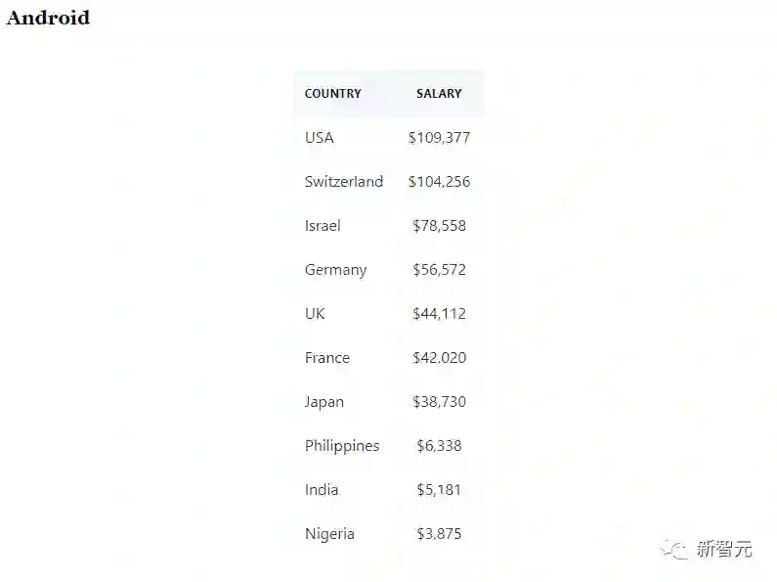
Task: Select the UK country cell
Action: coord(315,314)
